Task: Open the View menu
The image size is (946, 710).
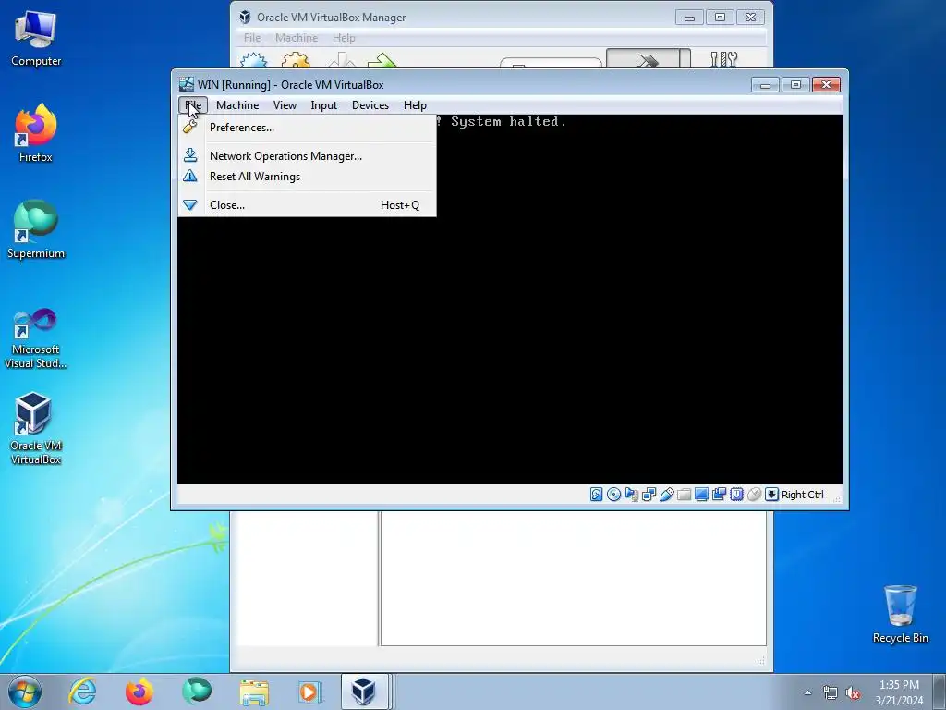Action: [285, 105]
